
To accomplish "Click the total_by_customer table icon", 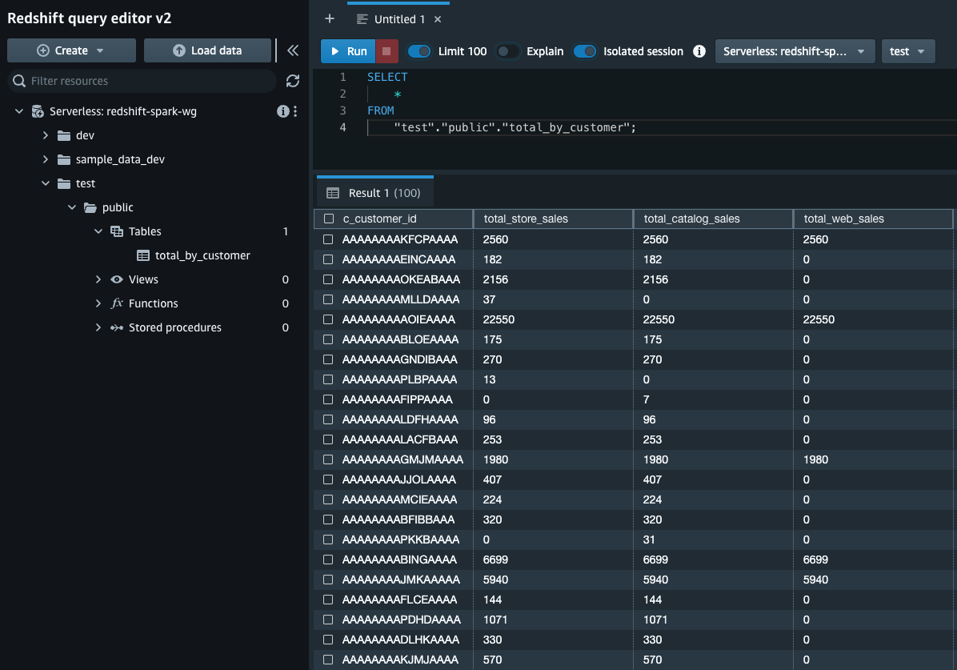I will pos(142,255).
